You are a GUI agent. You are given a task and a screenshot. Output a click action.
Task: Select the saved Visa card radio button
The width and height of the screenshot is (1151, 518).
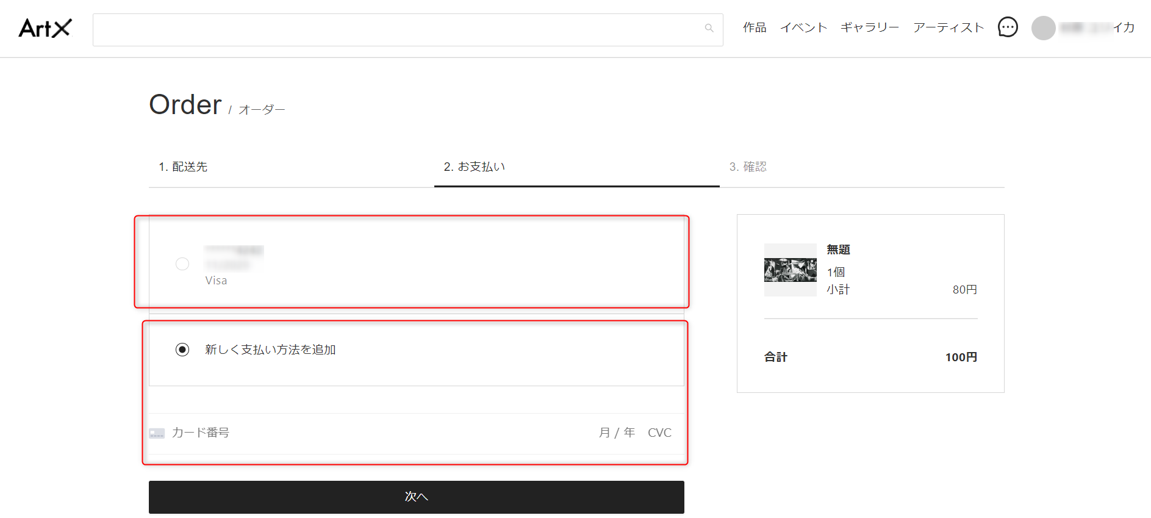[182, 264]
